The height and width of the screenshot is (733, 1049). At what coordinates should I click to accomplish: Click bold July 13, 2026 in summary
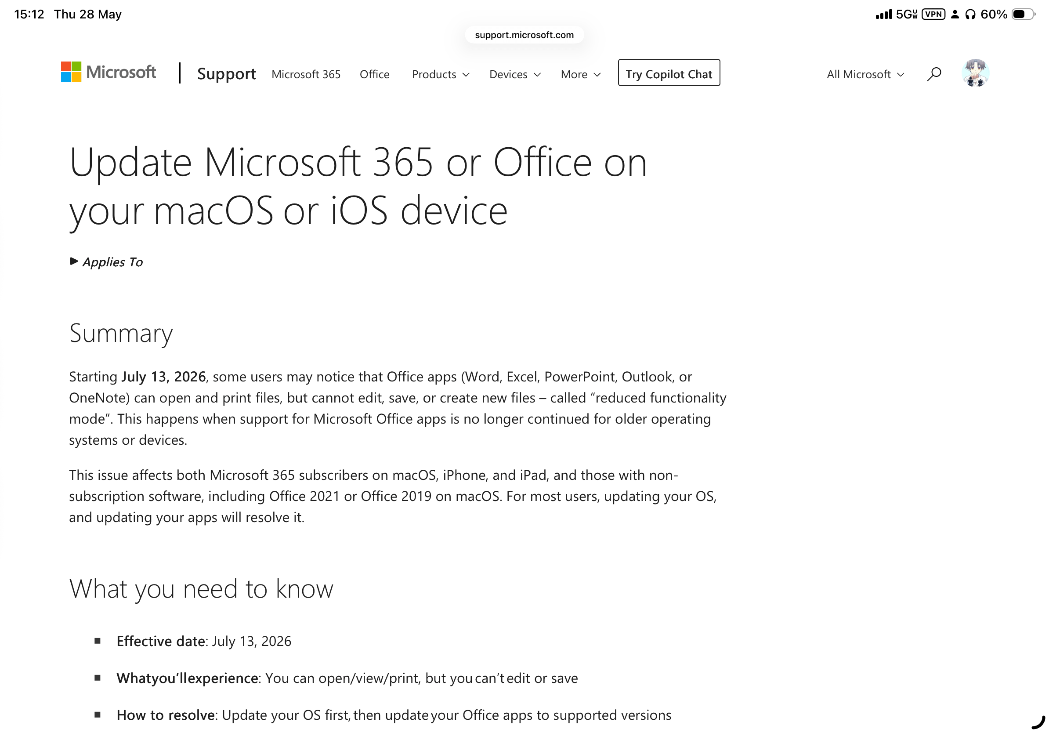(x=163, y=377)
